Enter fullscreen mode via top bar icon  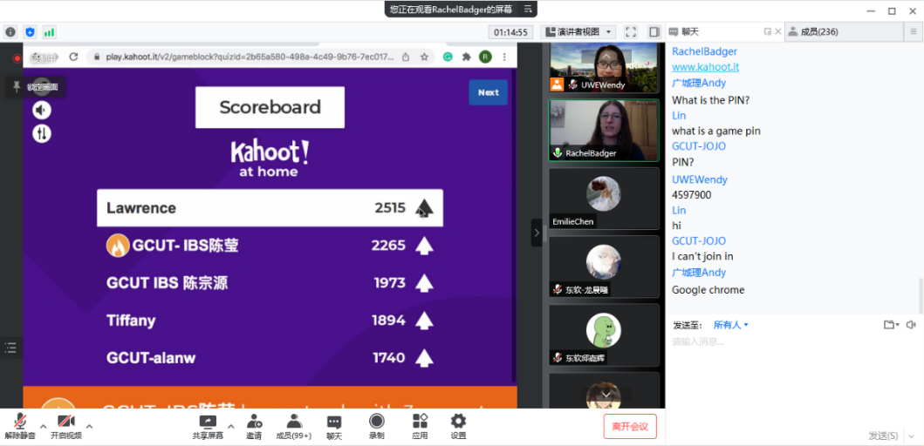631,32
